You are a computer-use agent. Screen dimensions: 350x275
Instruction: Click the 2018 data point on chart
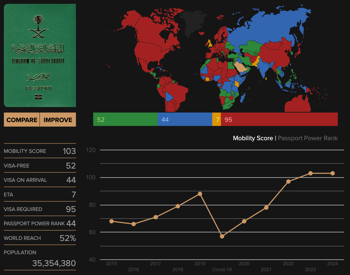[178, 206]
